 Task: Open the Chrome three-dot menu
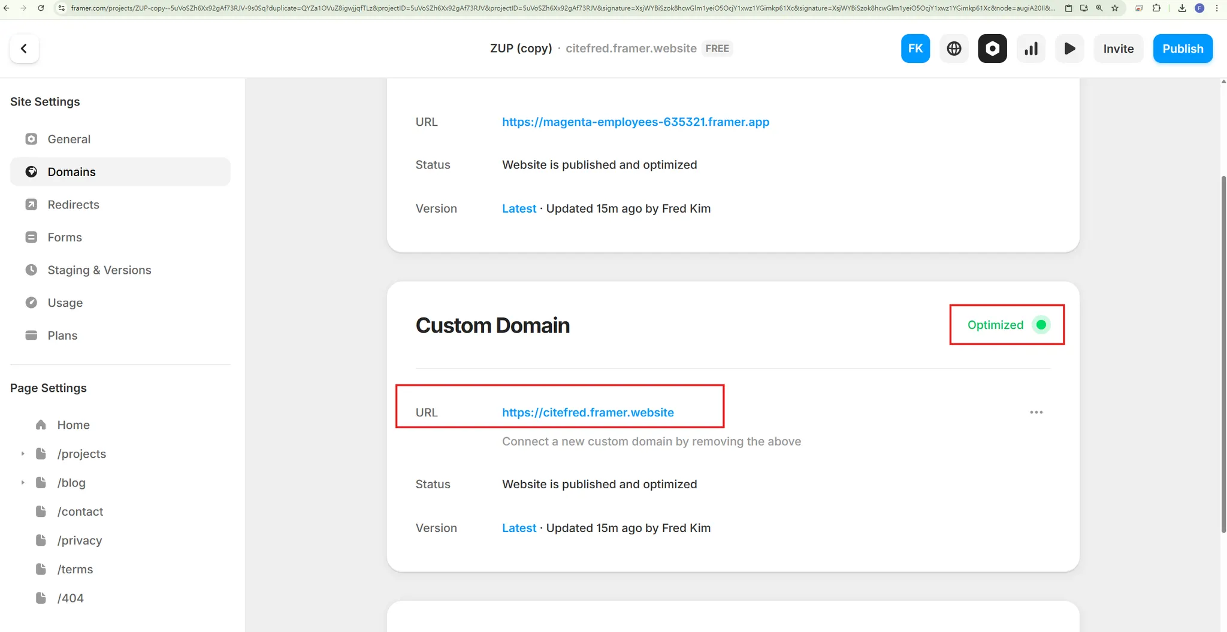pos(1217,8)
